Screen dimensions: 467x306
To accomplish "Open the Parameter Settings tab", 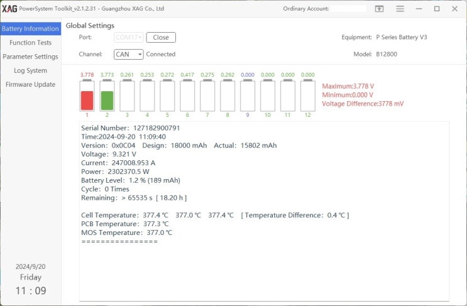I will pyautogui.click(x=30, y=57).
